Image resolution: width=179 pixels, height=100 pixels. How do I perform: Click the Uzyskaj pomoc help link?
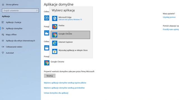[169, 17]
